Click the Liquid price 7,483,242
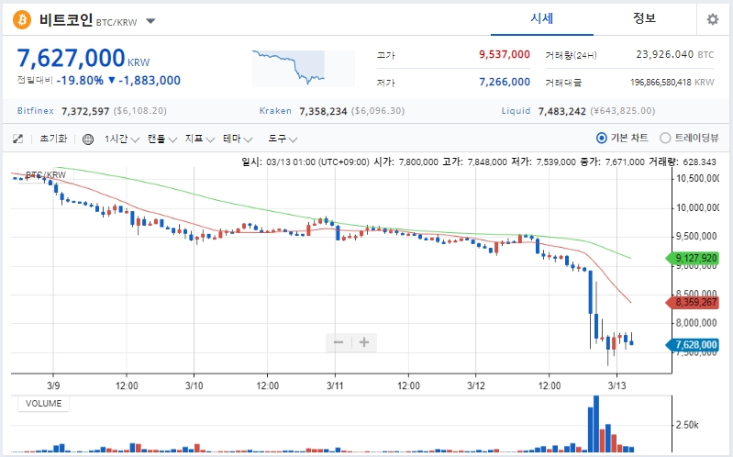Image resolution: width=733 pixels, height=457 pixels. pos(561,111)
